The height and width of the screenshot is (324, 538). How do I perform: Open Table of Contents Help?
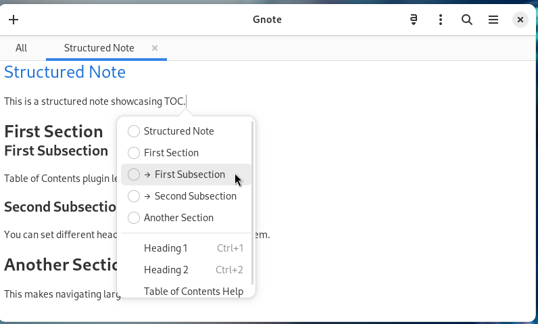click(x=193, y=291)
